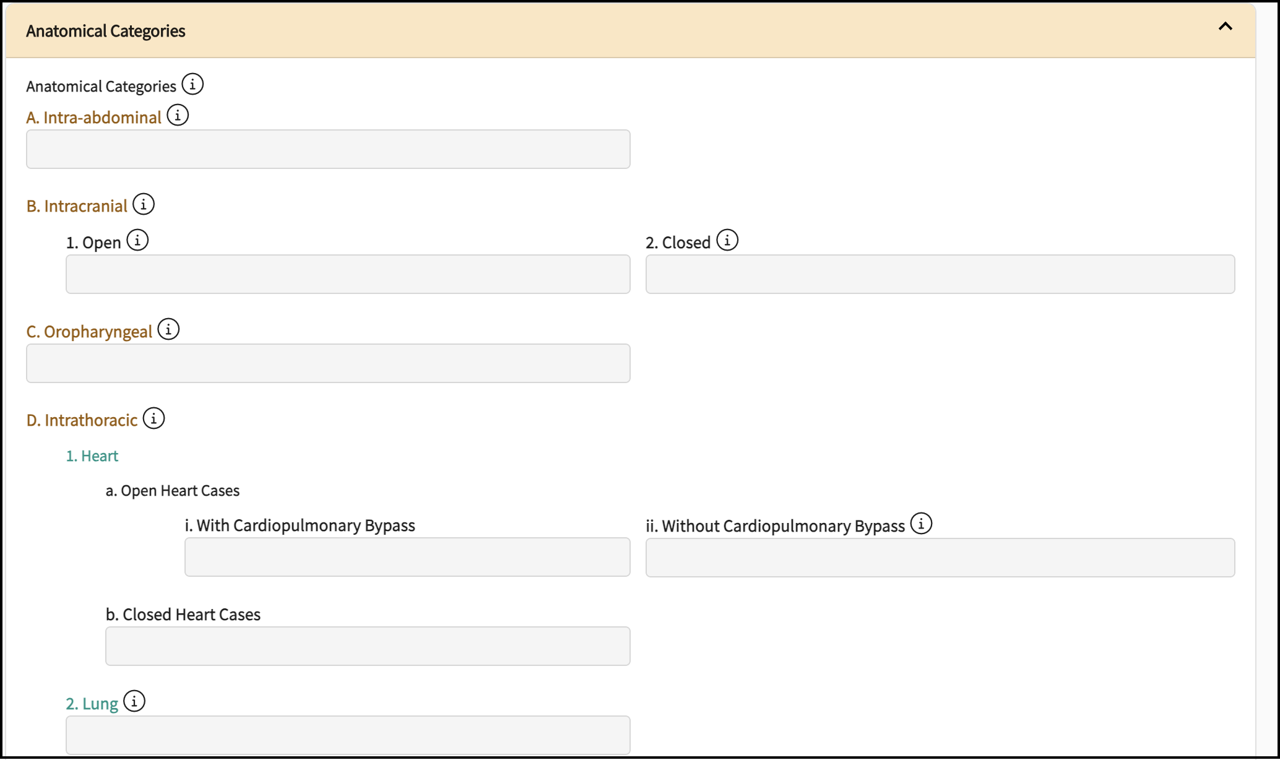
Task: Click the Oropharyngeal input field
Action: [328, 363]
